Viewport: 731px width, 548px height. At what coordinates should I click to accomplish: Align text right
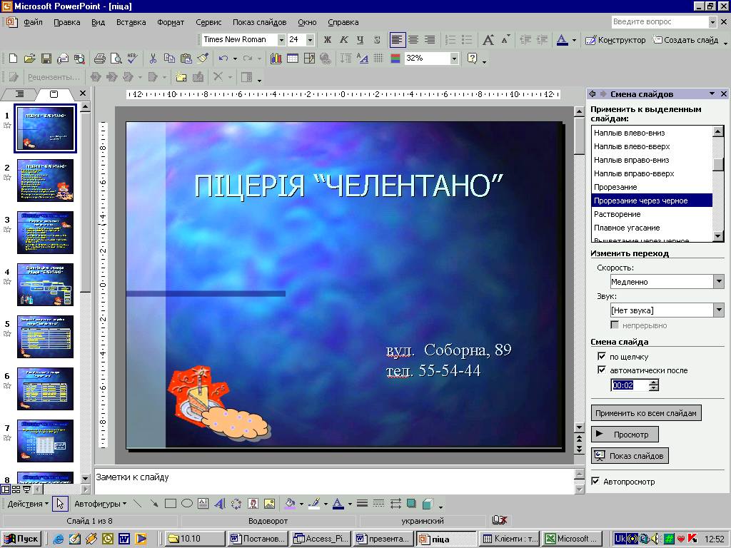[429, 40]
